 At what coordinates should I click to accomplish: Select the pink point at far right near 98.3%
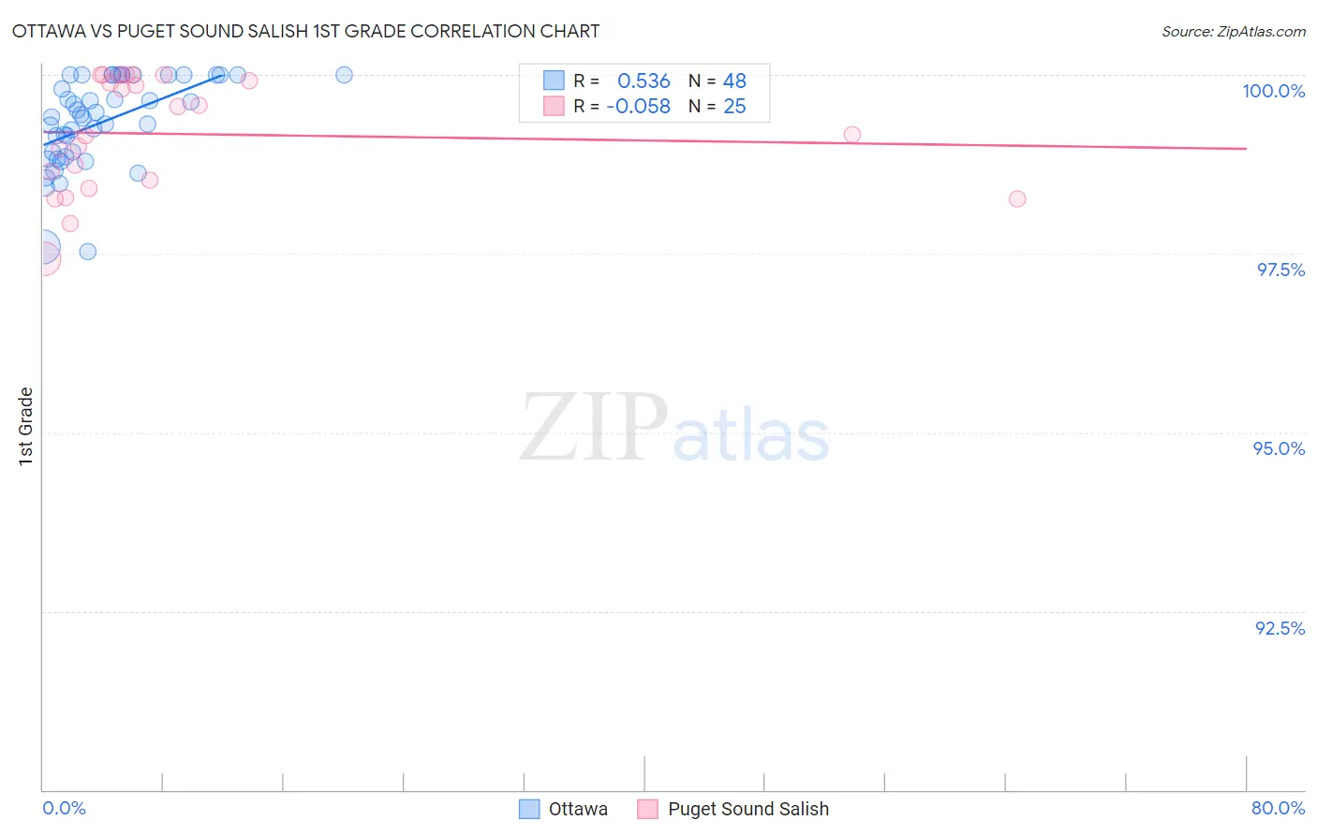tap(1017, 198)
